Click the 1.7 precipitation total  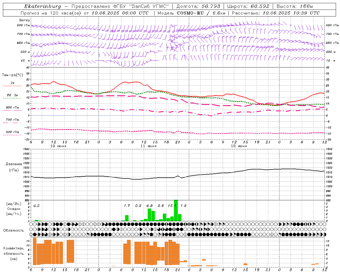127,206
